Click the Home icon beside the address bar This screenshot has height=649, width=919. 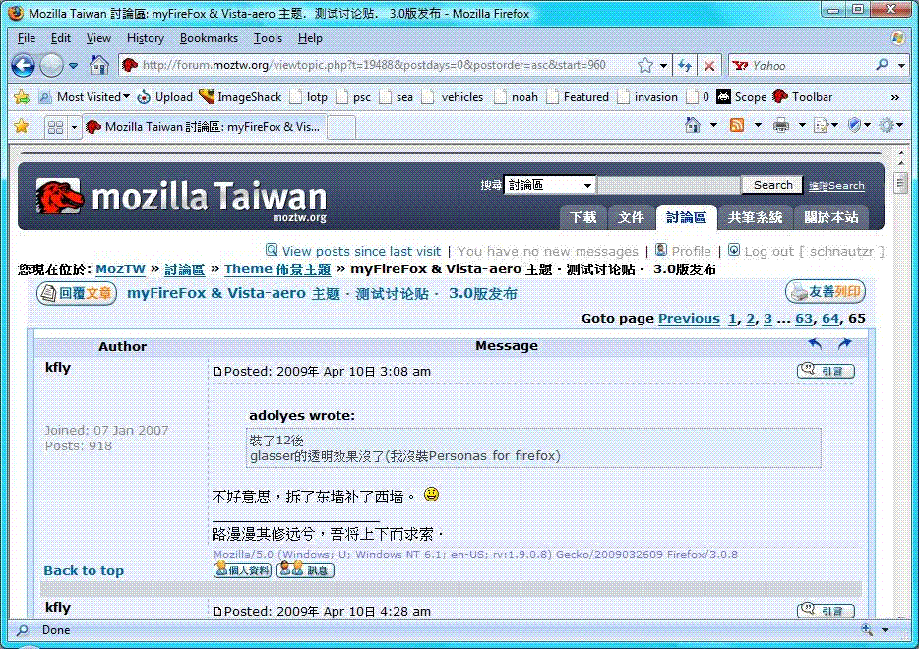pos(98,66)
